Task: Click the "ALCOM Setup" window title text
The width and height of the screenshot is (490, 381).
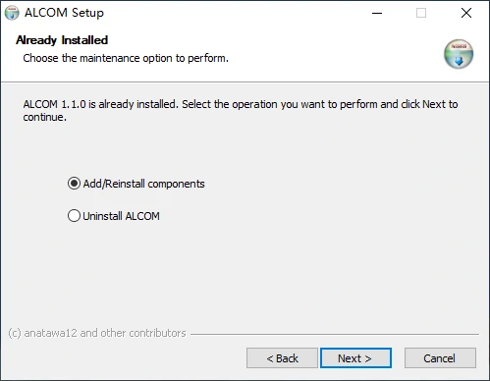Action: tap(64, 13)
